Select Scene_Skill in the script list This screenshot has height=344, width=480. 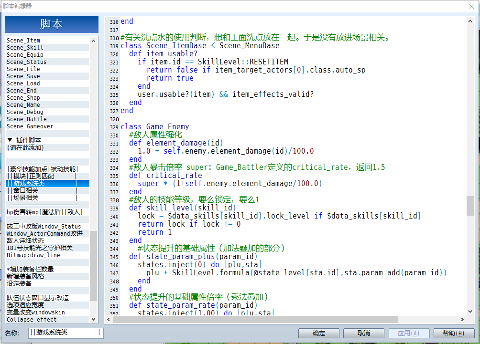(47, 47)
